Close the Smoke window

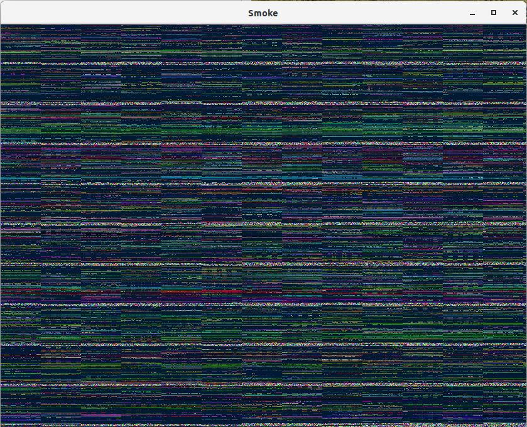514,13
